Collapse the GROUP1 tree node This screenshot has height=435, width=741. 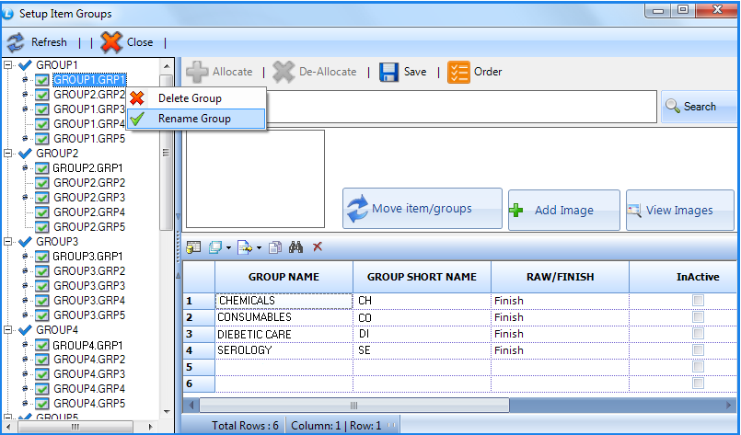7,64
